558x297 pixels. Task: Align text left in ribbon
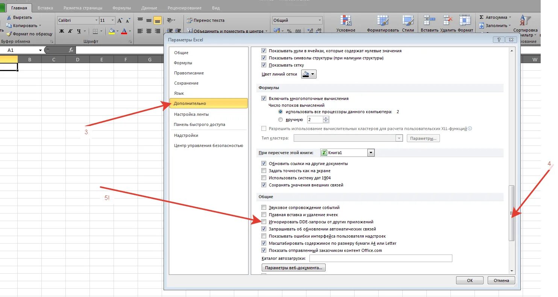tap(140, 31)
